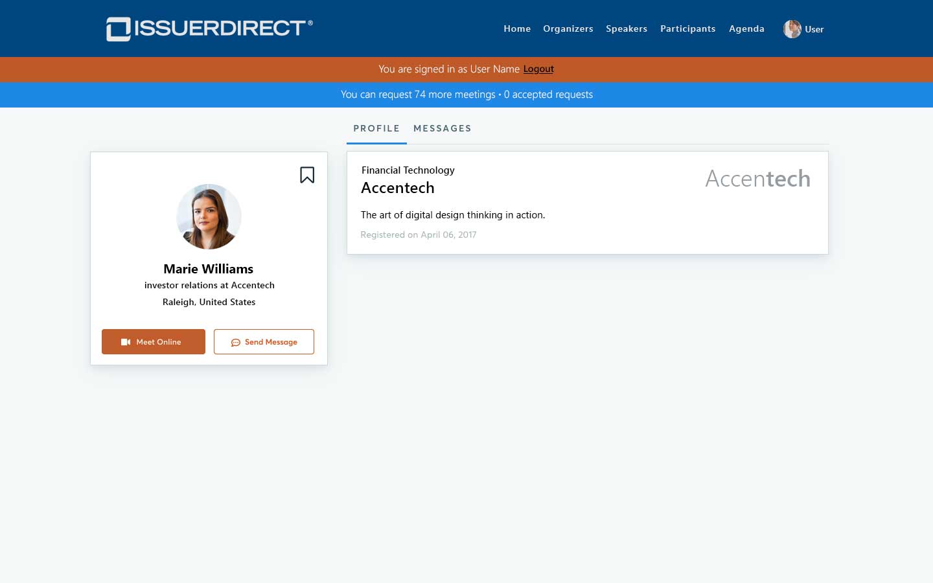Viewport: 933px width, 583px height.
Task: View the Participants list
Action: point(688,29)
